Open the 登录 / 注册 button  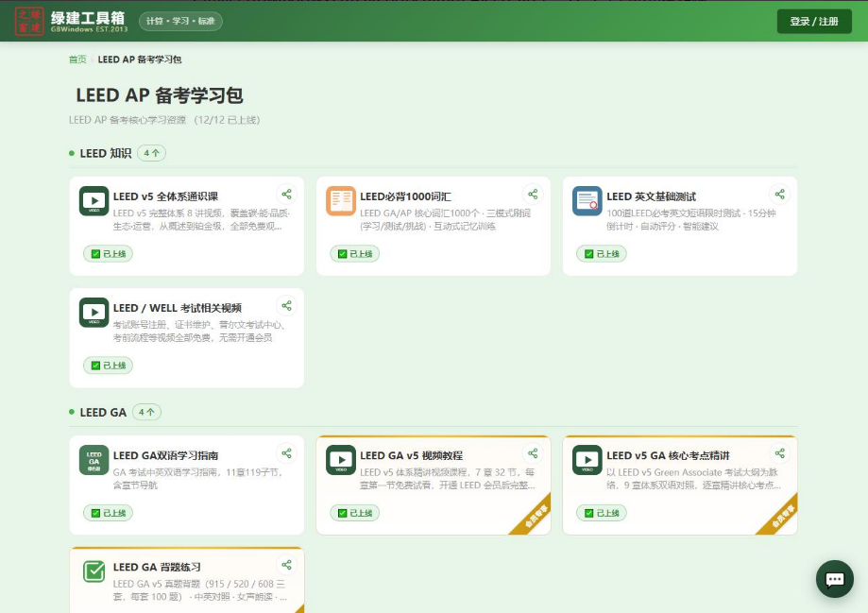[x=814, y=22]
